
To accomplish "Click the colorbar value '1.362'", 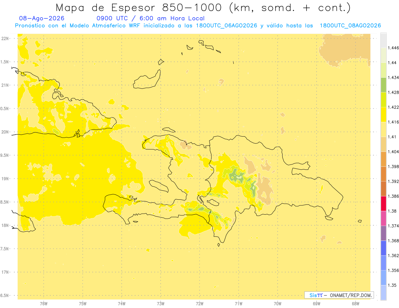I will tap(393, 256).
